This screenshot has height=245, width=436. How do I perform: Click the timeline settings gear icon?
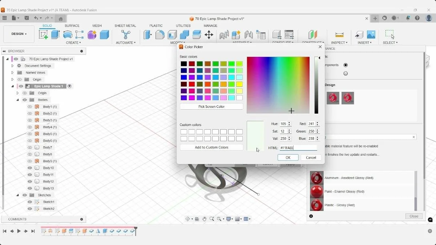click(430, 231)
